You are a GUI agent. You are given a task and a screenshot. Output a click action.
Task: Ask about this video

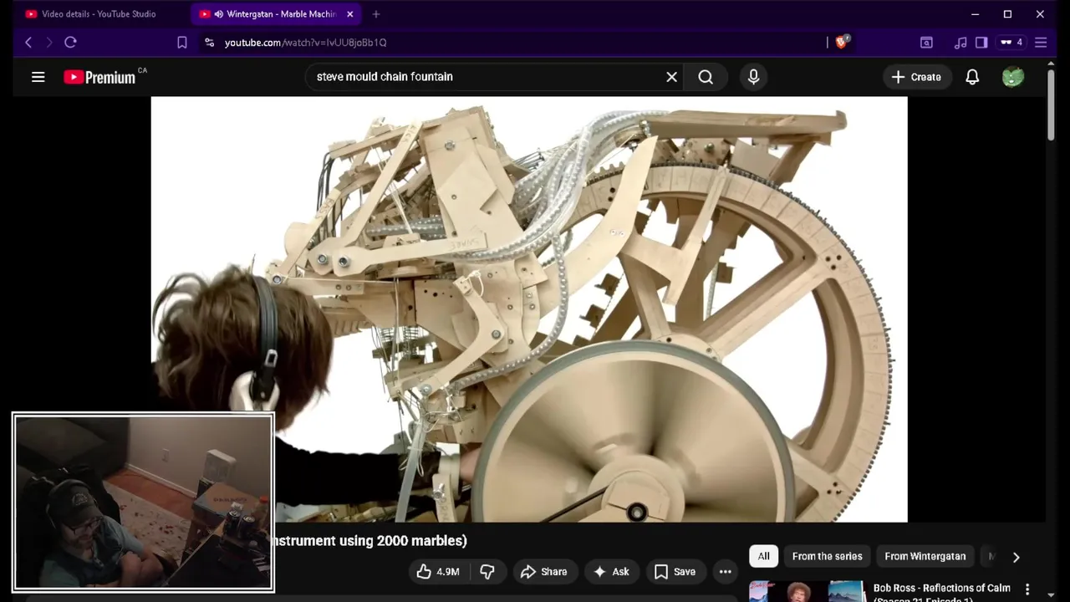point(611,572)
